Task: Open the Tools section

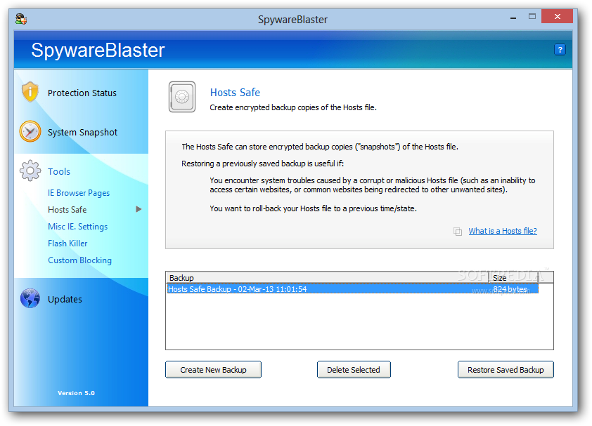Action: click(59, 171)
